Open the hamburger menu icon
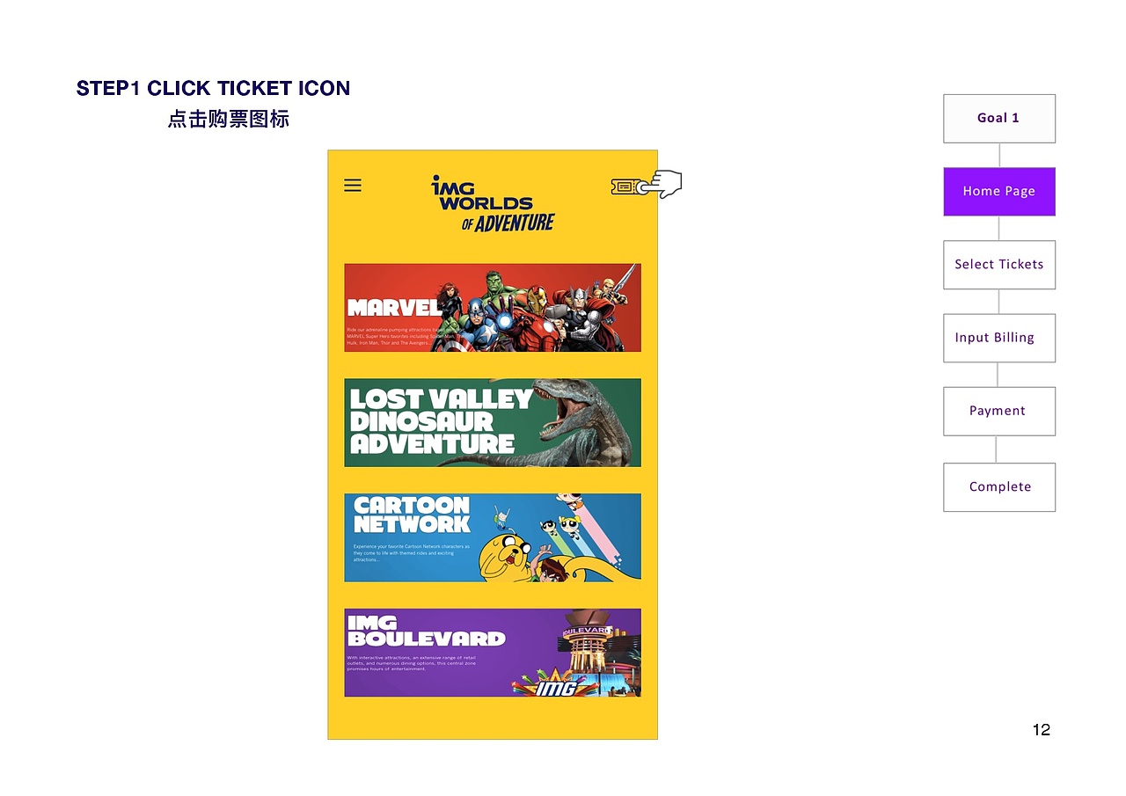Viewport: 1126px width, 796px height. (353, 185)
